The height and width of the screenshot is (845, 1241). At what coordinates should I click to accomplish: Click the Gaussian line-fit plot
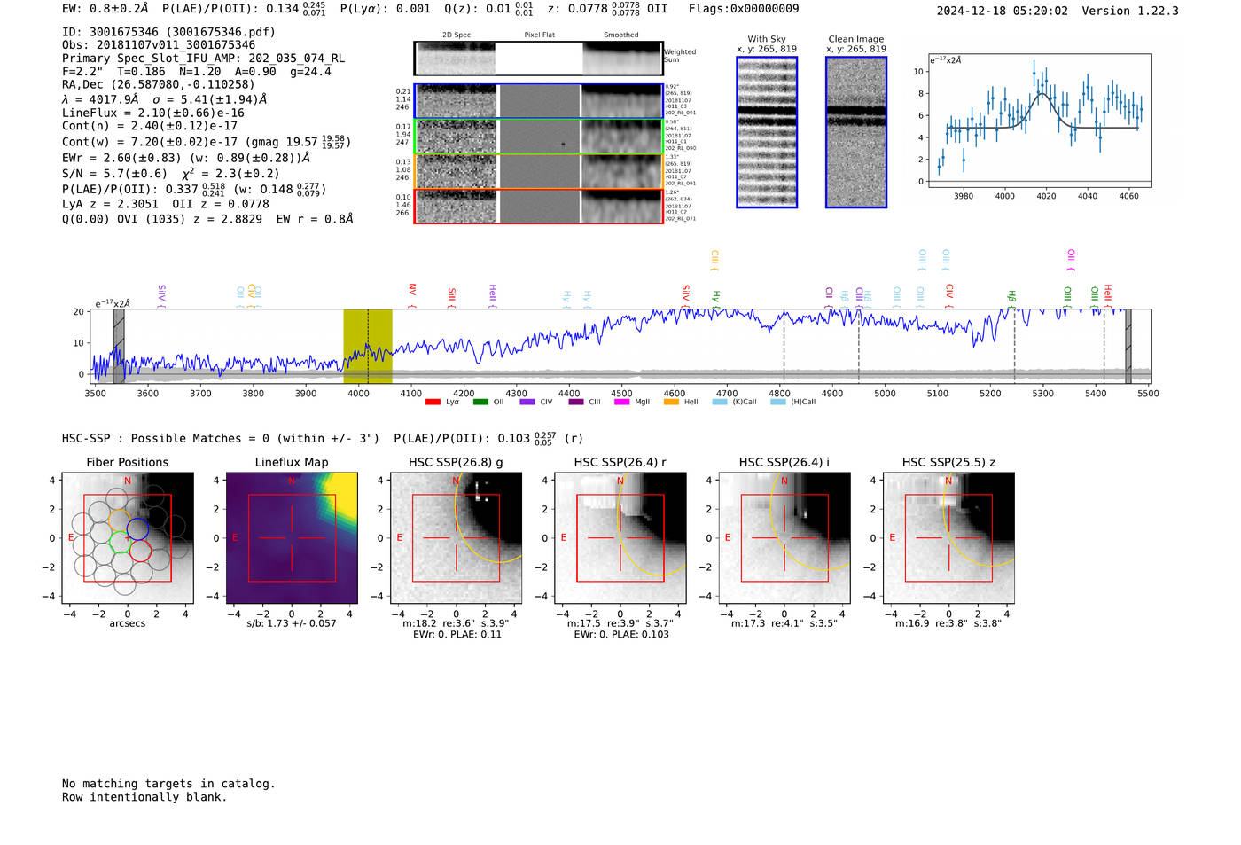1039,121
